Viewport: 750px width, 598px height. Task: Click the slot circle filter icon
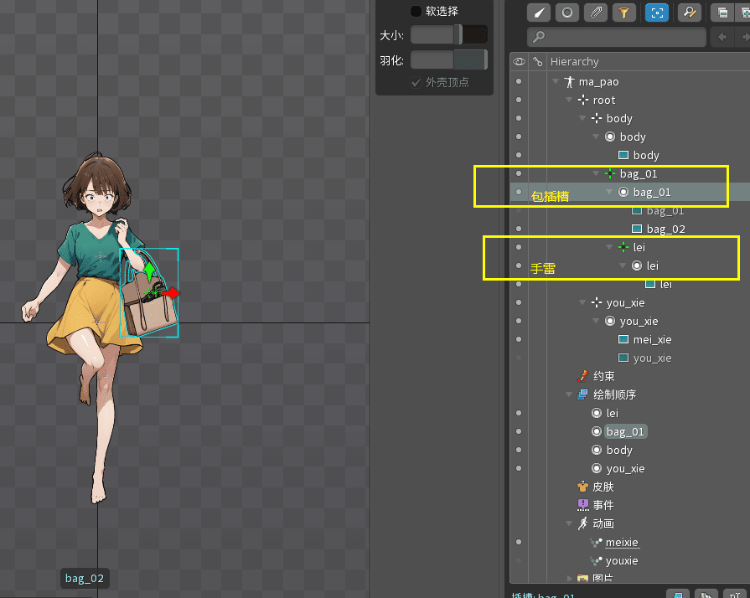[567, 13]
